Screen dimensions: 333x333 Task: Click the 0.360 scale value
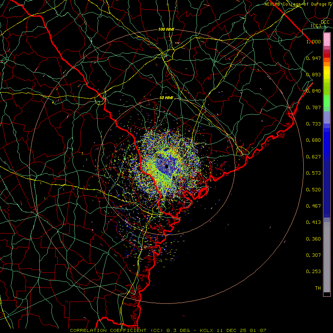(x=313, y=239)
